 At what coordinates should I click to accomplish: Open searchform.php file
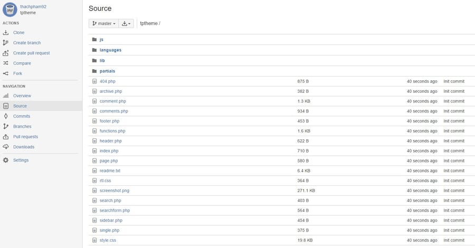pos(115,211)
